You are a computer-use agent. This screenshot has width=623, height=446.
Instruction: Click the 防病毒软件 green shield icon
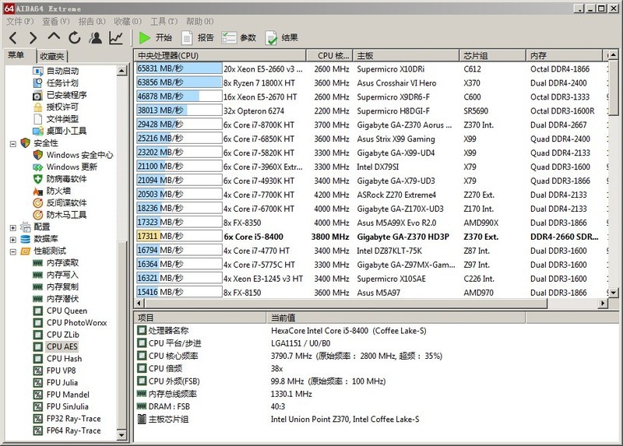pos(37,179)
